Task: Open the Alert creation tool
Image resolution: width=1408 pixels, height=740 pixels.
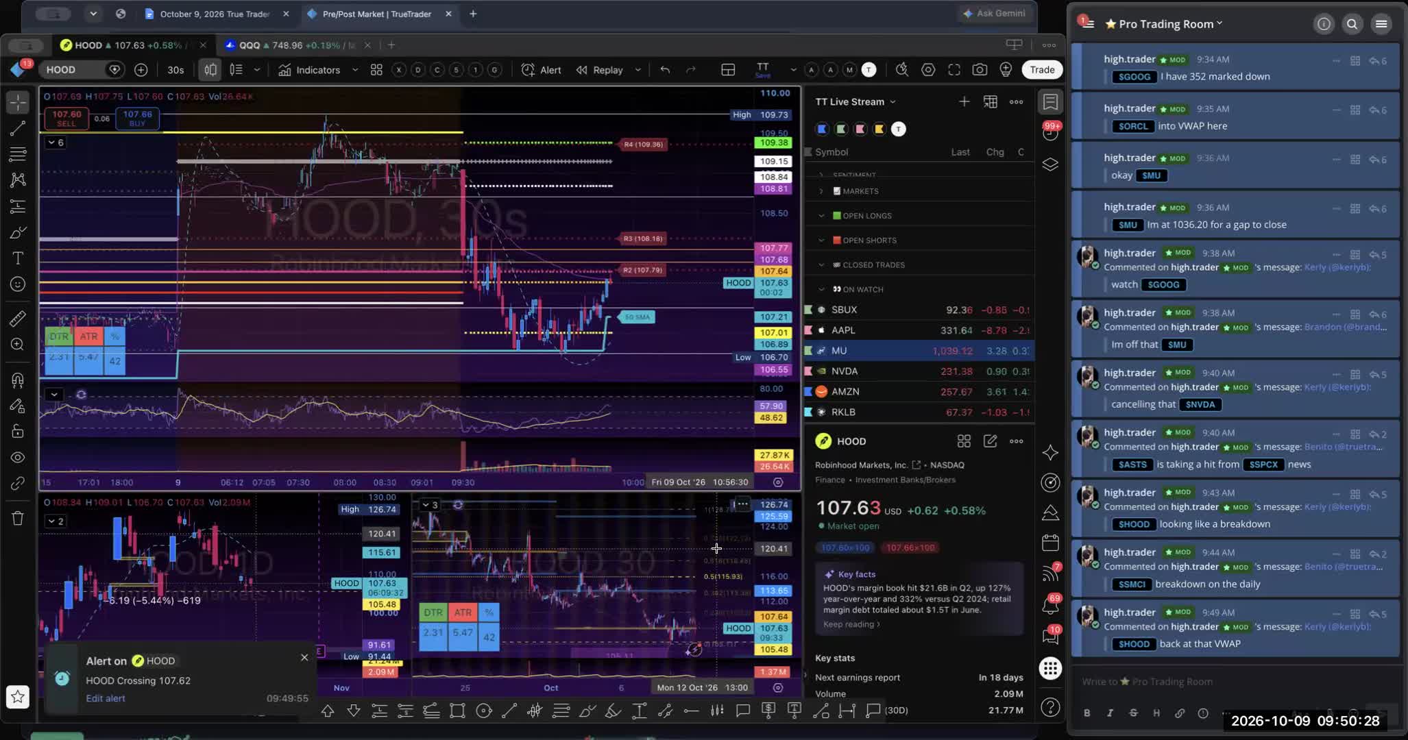Action: coord(541,70)
